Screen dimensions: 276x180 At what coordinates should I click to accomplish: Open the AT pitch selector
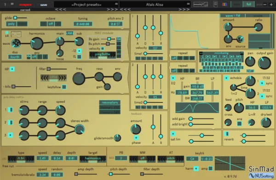point(171,158)
